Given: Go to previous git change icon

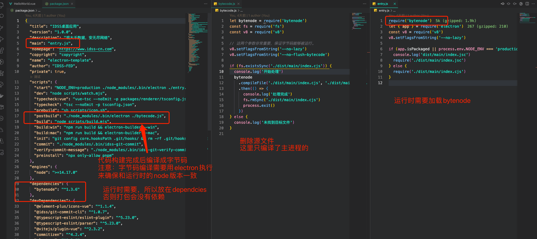Looking at the screenshot, I should (x=502, y=4).
